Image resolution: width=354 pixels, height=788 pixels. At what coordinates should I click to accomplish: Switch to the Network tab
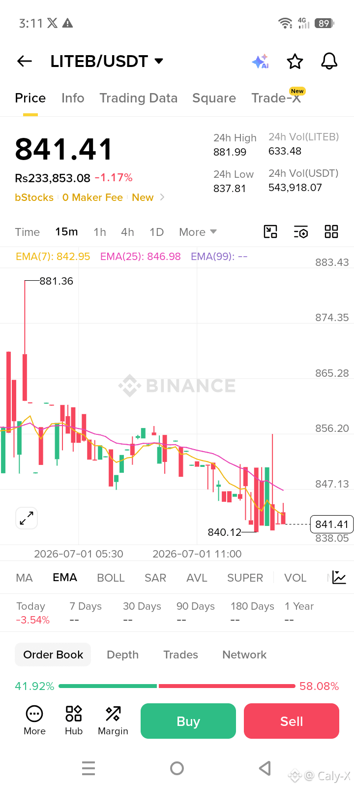pyautogui.click(x=244, y=655)
